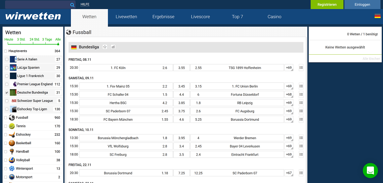Check the Basketball sport checkbox

click(x=6, y=143)
